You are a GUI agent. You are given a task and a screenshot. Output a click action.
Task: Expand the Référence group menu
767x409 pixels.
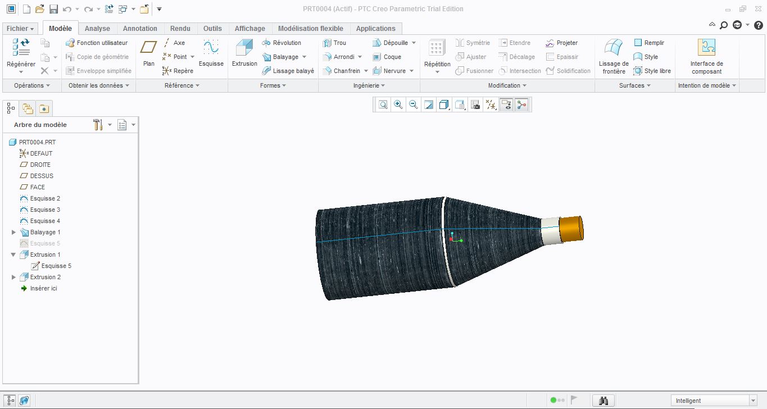click(182, 85)
